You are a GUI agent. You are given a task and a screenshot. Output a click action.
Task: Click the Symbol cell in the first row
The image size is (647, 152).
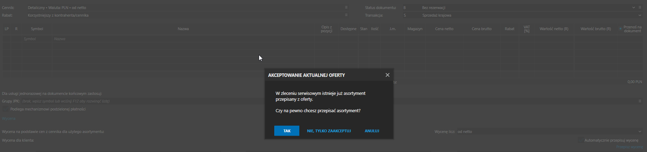pos(37,39)
